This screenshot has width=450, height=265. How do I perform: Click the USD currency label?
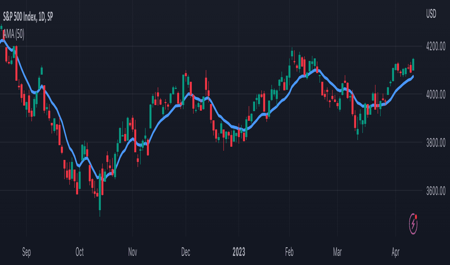(431, 13)
